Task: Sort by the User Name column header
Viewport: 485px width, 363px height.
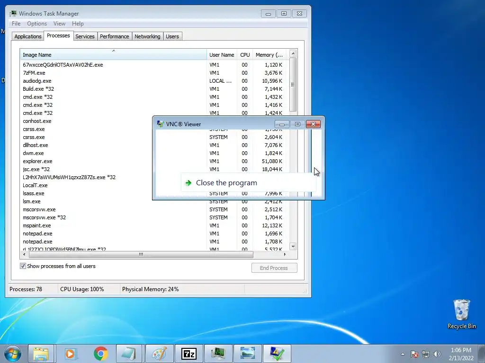Action: pyautogui.click(x=222, y=55)
